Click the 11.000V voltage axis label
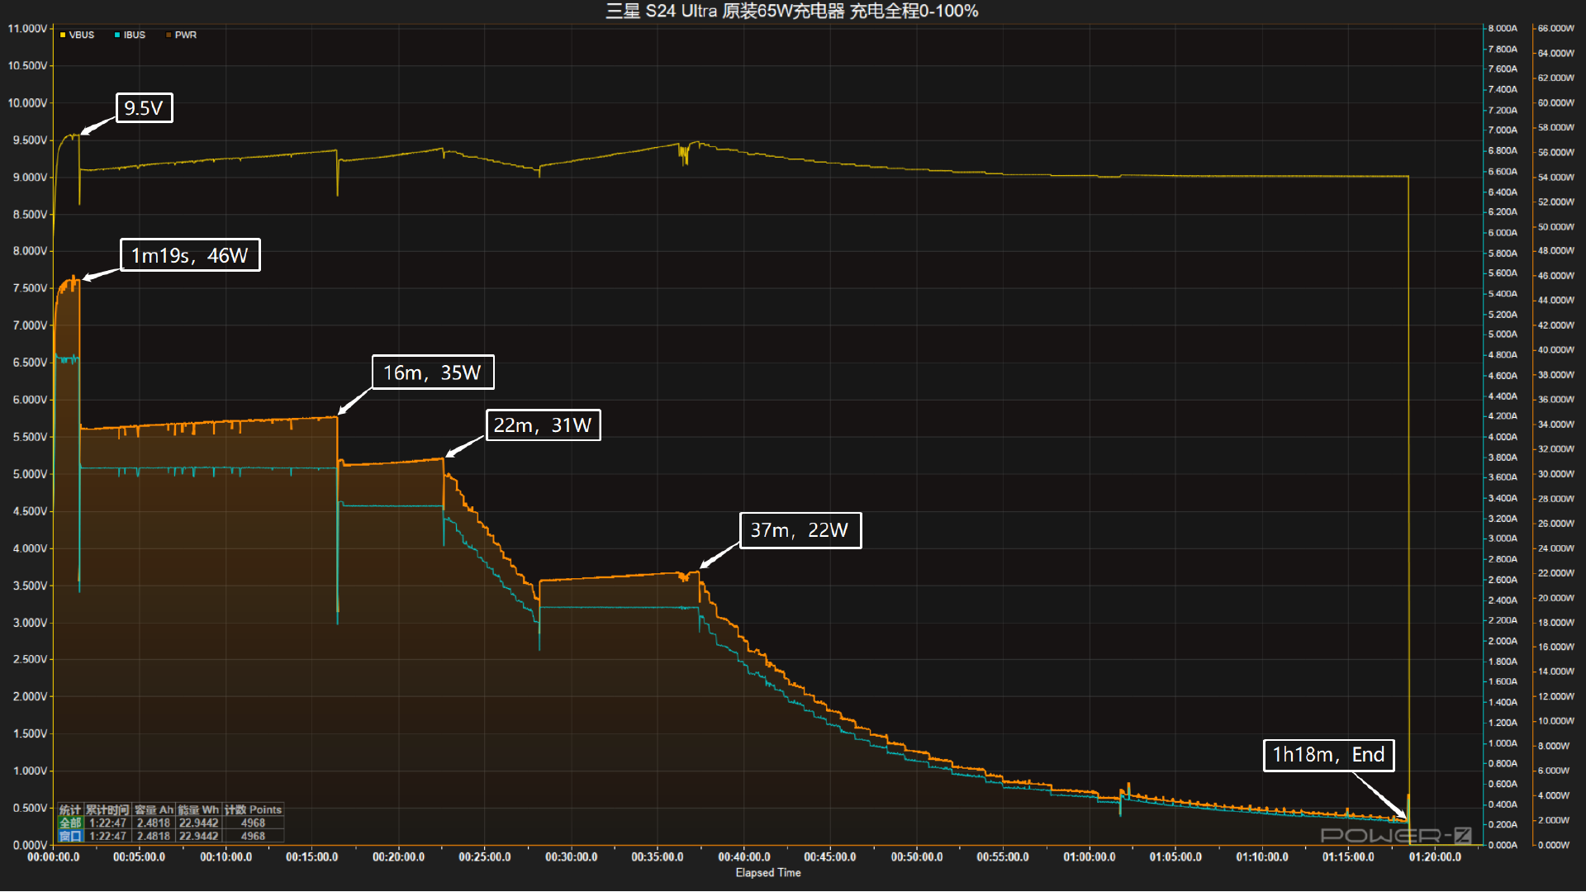 pyautogui.click(x=27, y=29)
